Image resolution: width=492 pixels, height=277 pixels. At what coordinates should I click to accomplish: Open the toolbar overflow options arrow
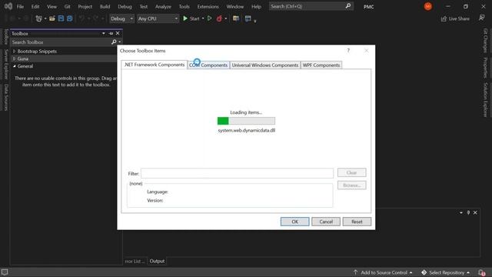[x=255, y=21]
